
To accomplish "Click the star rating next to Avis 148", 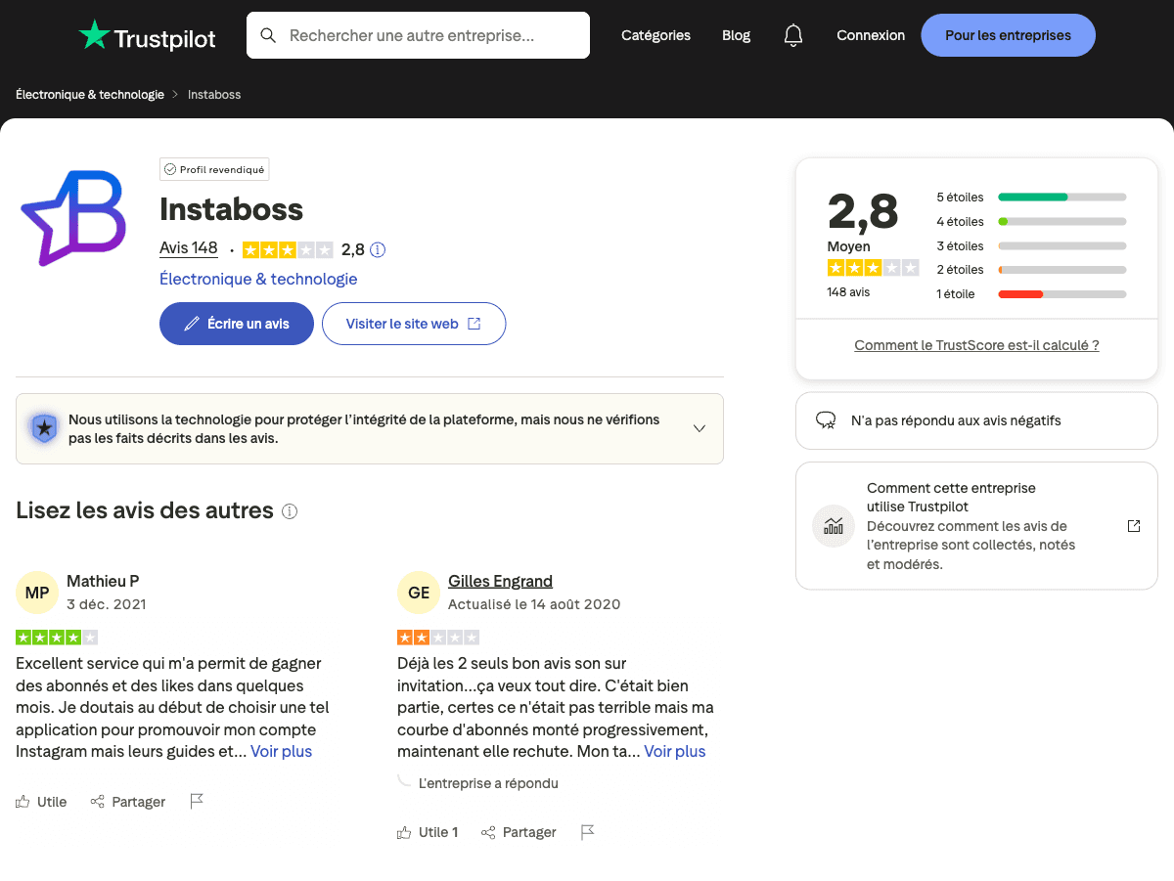I will (288, 249).
